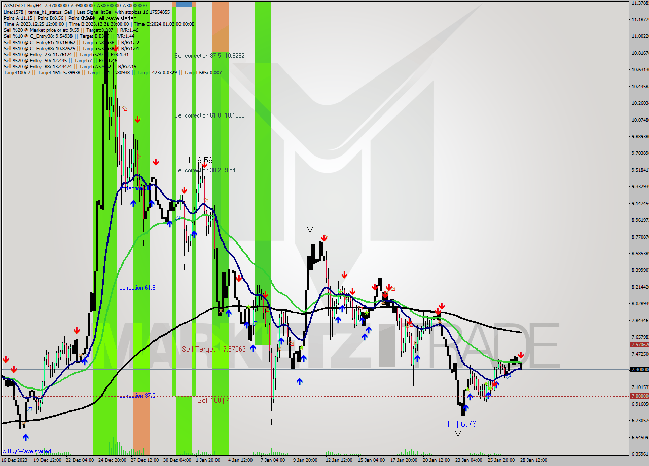The width and height of the screenshot is (649, 466).
Task: Click the '28 Jan 12:00' time axis label
Action: [533, 460]
